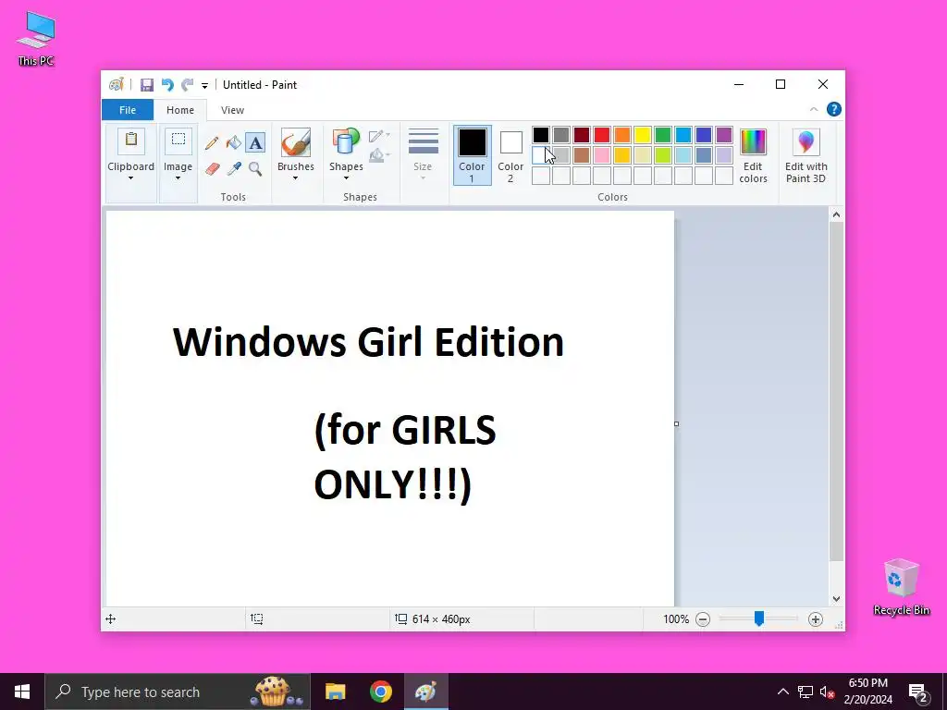Open Edit with Paint 3D
Viewport: 947px width, 710px height.
(x=806, y=155)
